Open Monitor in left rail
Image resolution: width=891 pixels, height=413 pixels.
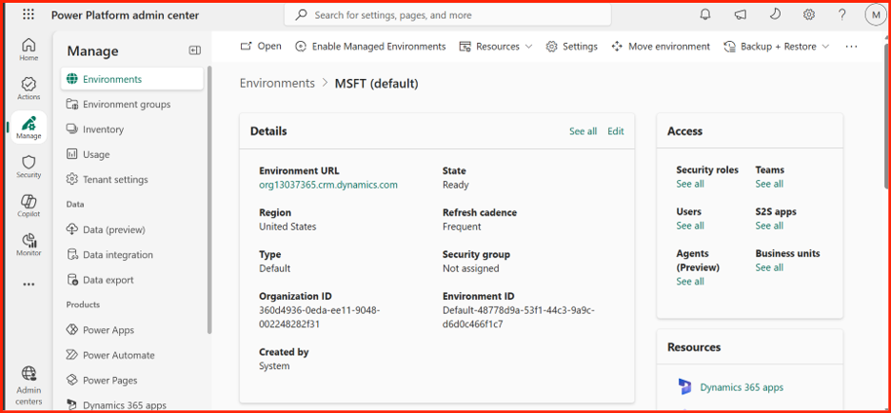point(29,245)
